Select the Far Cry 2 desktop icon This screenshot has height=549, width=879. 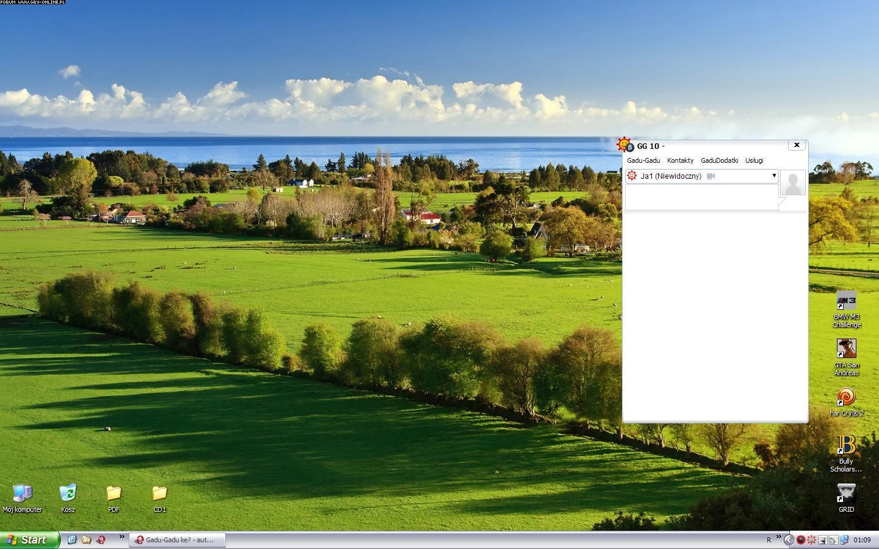(846, 397)
